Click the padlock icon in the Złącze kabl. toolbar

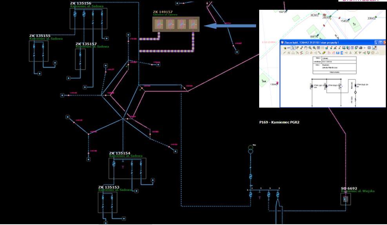coord(285,48)
